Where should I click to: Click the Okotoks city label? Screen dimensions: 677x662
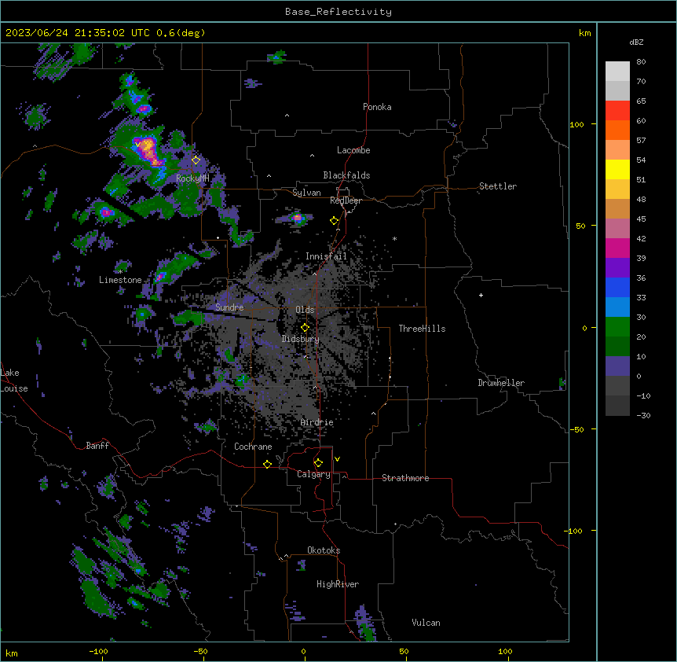pos(324,550)
